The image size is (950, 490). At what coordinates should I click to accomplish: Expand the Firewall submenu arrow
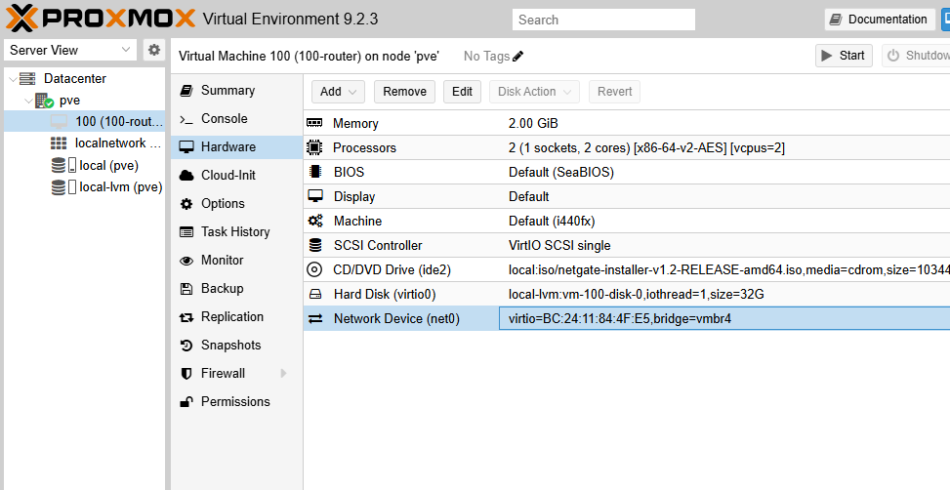[x=283, y=374]
